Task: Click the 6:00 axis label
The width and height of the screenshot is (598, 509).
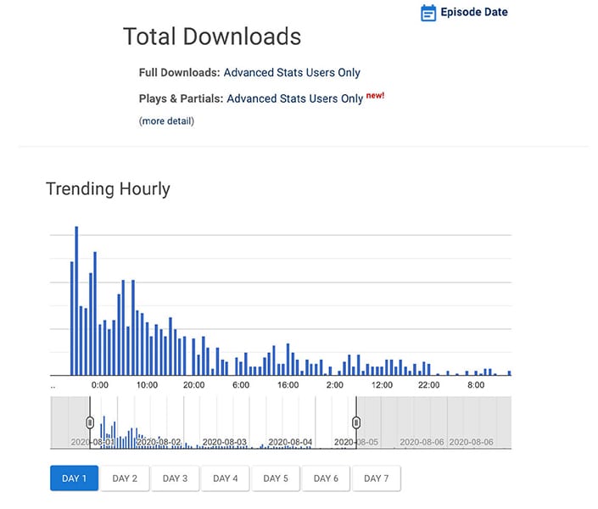Action: tap(241, 385)
